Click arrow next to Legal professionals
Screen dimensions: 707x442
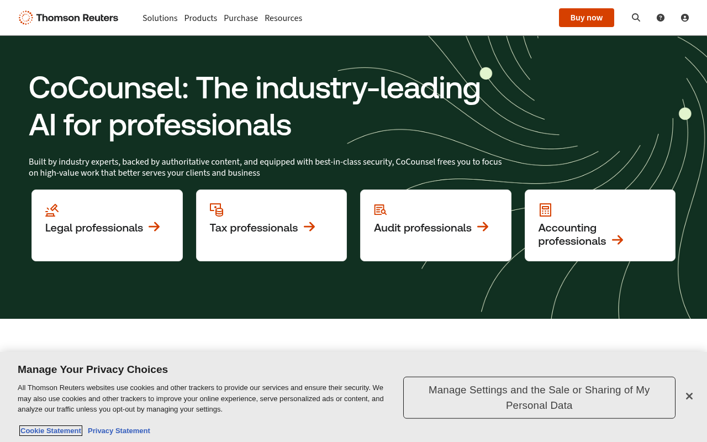pos(154,227)
